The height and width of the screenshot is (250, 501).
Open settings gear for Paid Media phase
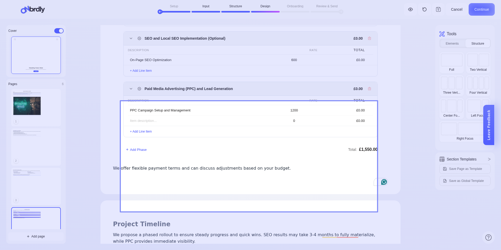point(139,89)
